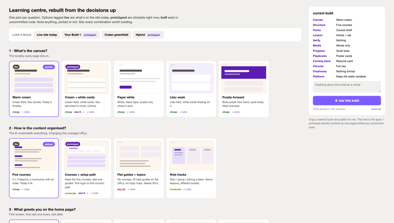Open 'see it' for Cream + white cards
This screenshot has height=223, width=394.
coord(79,112)
